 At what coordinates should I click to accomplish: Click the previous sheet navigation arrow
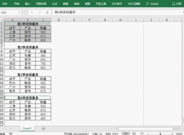coord(5,129)
